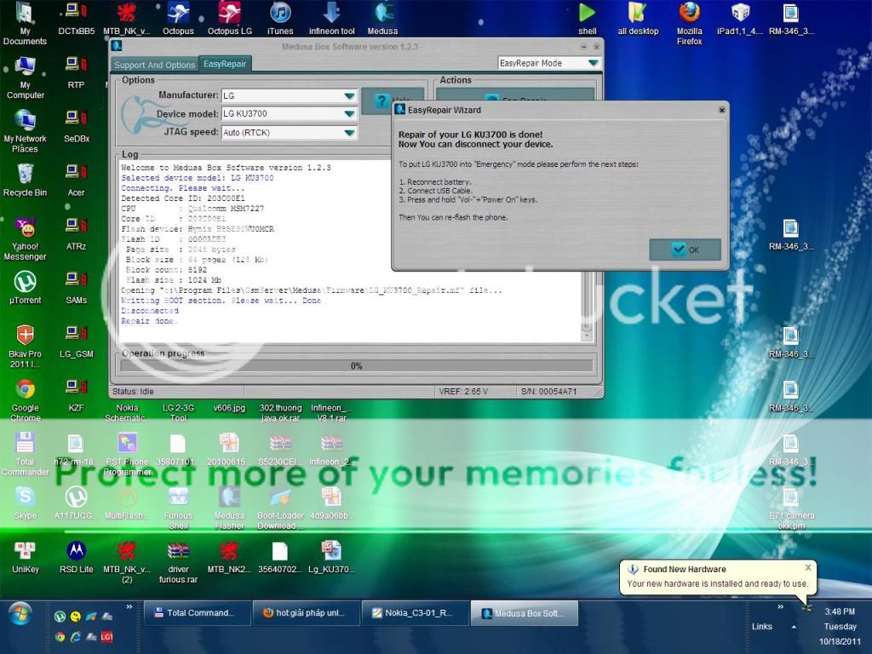
Task: Open the infineon tool desktop icon
Action: 331,19
